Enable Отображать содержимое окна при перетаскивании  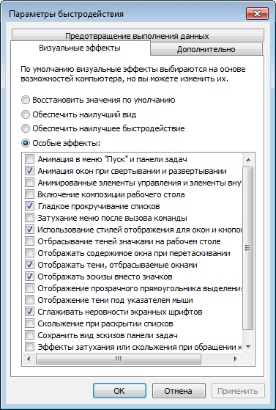click(29, 253)
